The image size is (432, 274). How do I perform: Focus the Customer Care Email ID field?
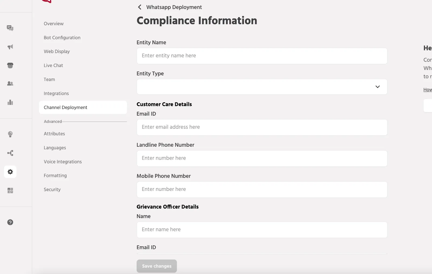[x=262, y=127]
